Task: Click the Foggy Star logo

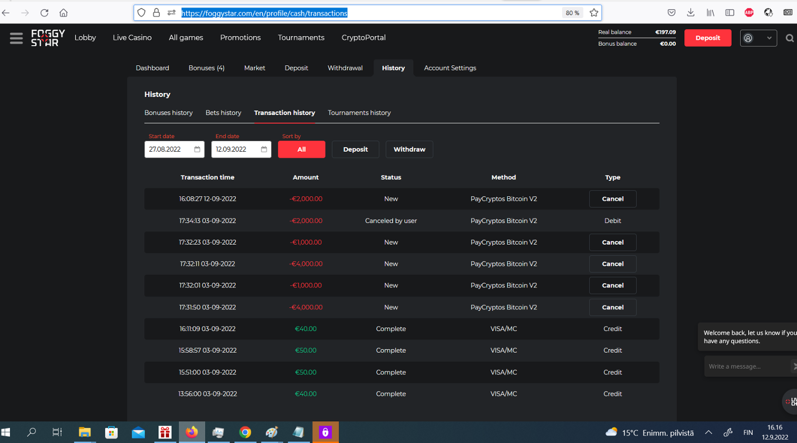Action: tap(48, 38)
